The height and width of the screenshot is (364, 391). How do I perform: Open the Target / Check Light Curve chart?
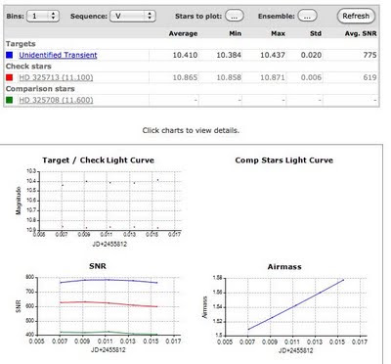(99, 202)
